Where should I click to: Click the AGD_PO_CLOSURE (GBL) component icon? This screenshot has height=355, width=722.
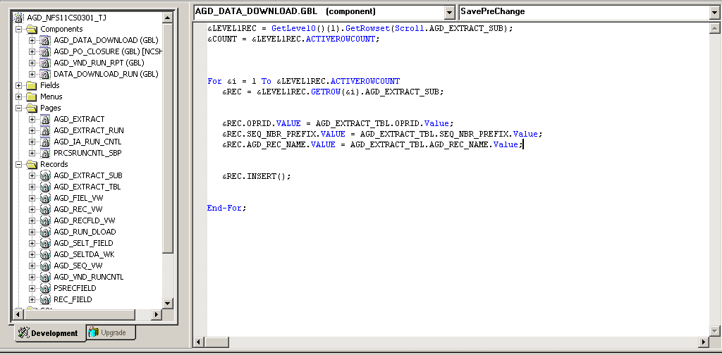44,51
